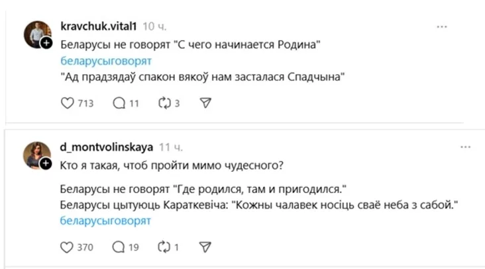485x269 pixels.
Task: Share the d_montvolinskaya post
Action: (205, 247)
